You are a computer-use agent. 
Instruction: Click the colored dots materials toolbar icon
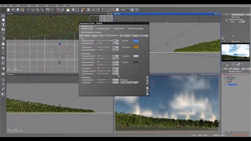[x=83, y=10]
